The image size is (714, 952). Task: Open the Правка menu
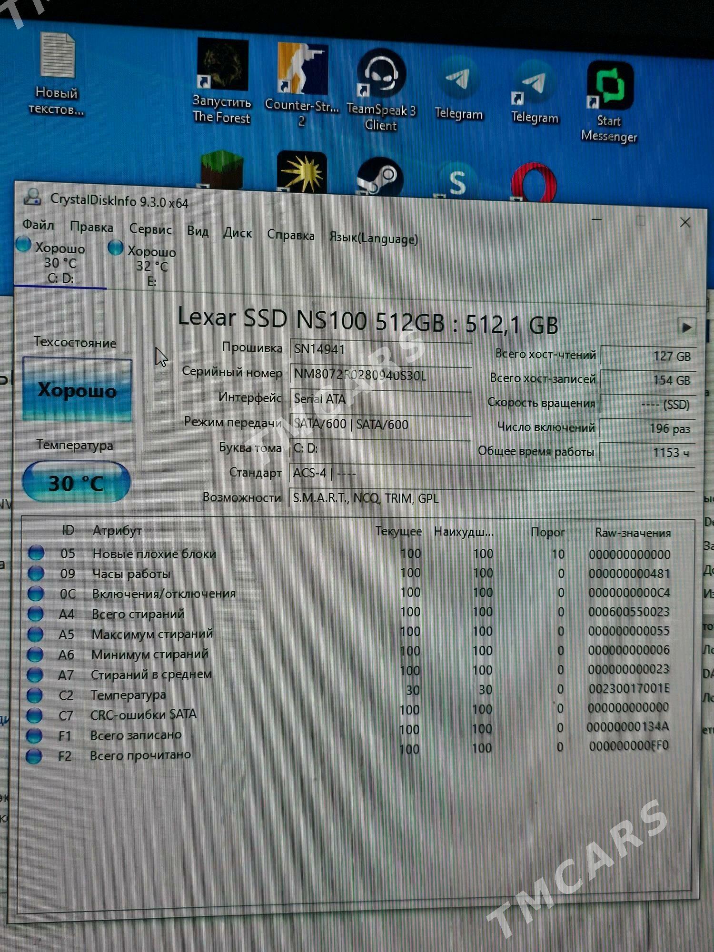click(x=91, y=227)
